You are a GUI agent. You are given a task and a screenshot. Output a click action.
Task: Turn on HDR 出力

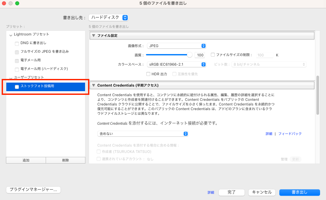(148, 74)
